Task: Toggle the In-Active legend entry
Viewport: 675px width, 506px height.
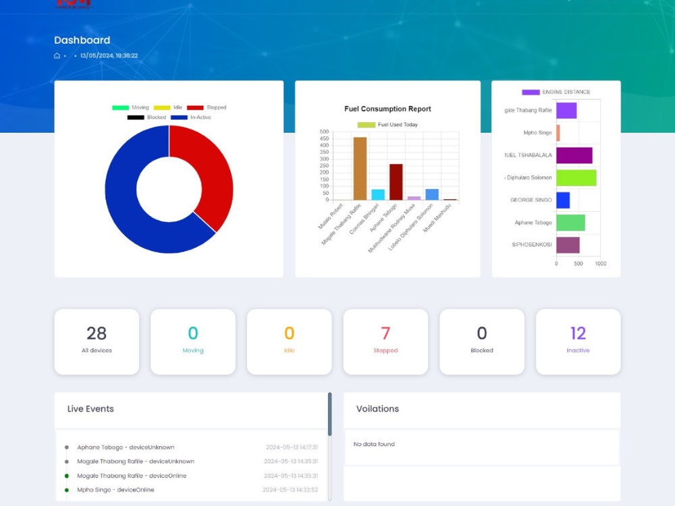Action: (x=191, y=117)
